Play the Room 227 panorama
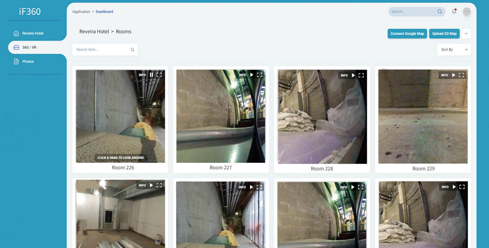Screen dimensions: 489x248 tap(252, 75)
